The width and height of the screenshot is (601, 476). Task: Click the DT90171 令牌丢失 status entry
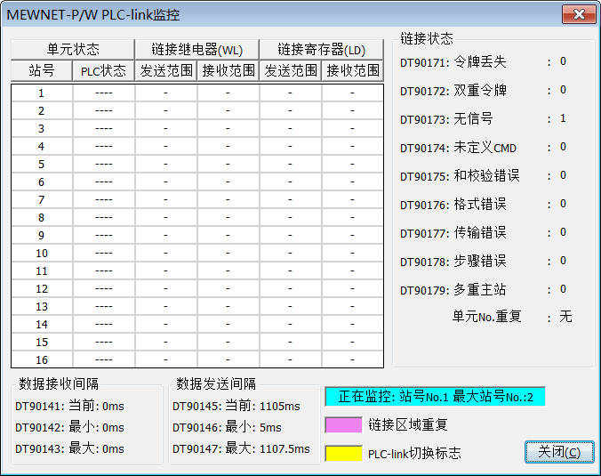click(453, 62)
